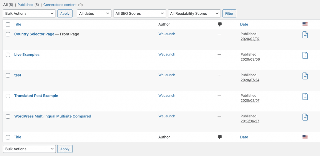Viewport: 320px width, 156px height.
Task: Click the US flag icon in header
Action: [x=305, y=24]
